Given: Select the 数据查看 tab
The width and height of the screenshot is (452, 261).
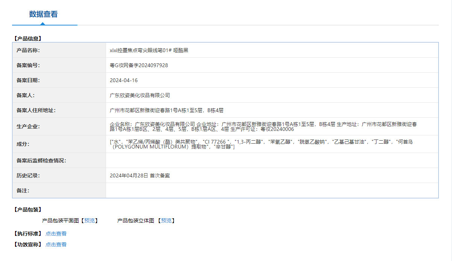Looking at the screenshot, I should point(44,14).
